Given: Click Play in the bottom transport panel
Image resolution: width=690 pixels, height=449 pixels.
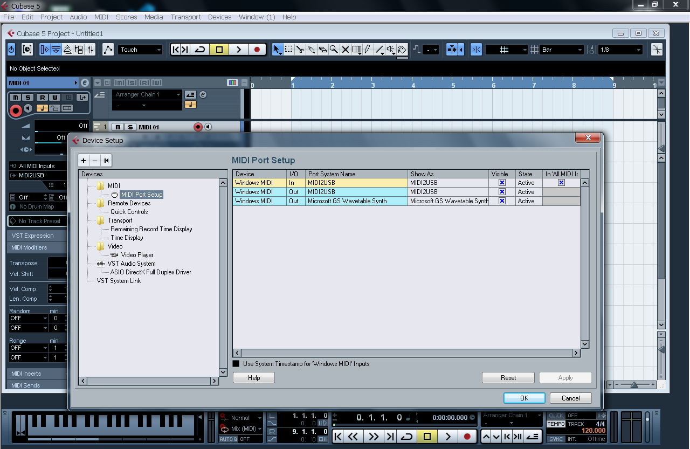Looking at the screenshot, I should [x=447, y=436].
